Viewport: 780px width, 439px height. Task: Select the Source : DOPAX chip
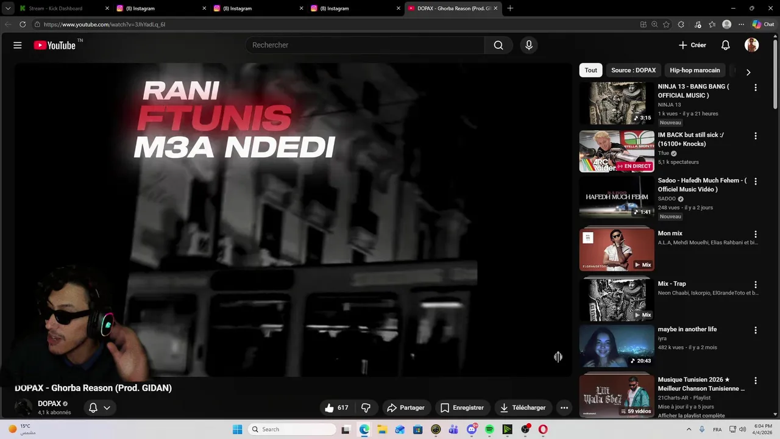[x=634, y=70]
